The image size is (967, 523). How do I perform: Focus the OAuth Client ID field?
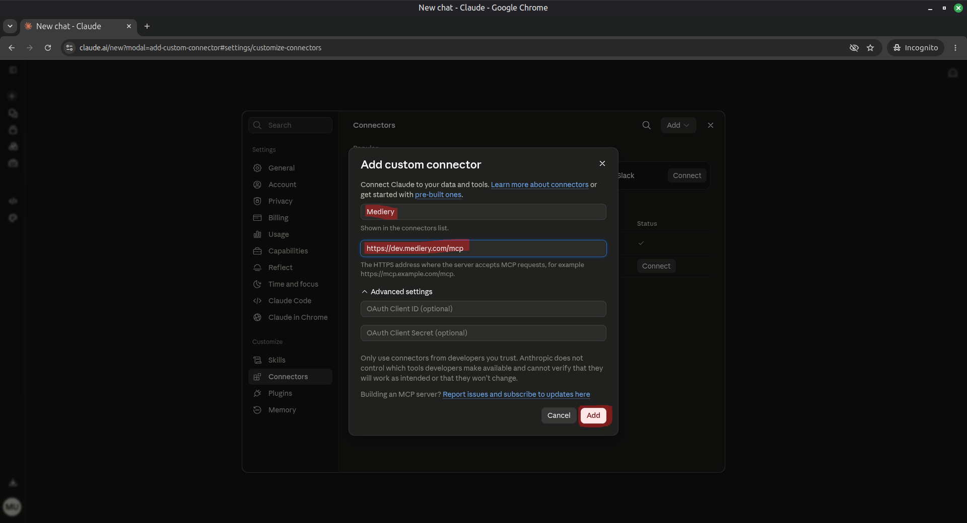pyautogui.click(x=483, y=309)
